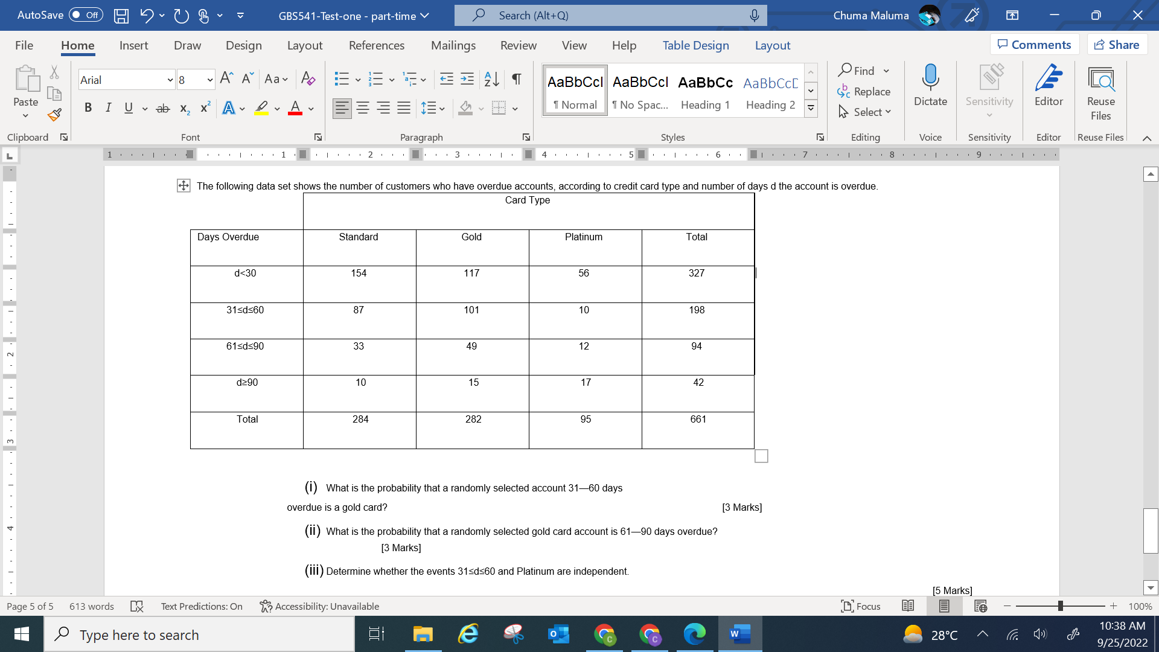Image resolution: width=1159 pixels, height=652 pixels.
Task: Toggle Bold formatting
Action: 88,108
